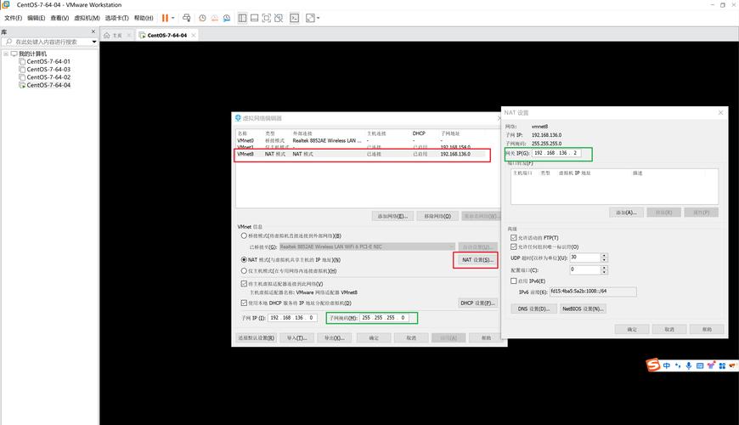Click the send Ctrl+Alt+Del toolbar icon

coord(187,18)
